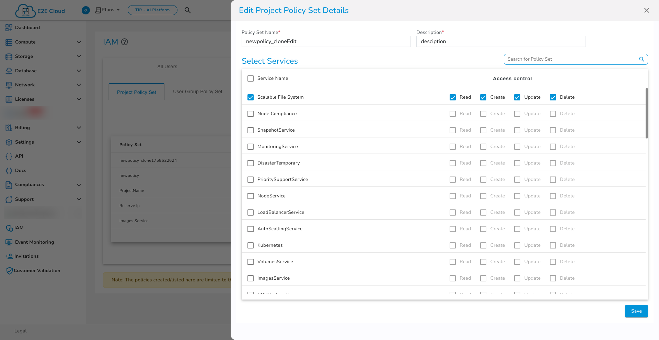Viewport: 659px width, 340px height.
Task: Click the IAM help question mark icon
Action: pos(125,42)
